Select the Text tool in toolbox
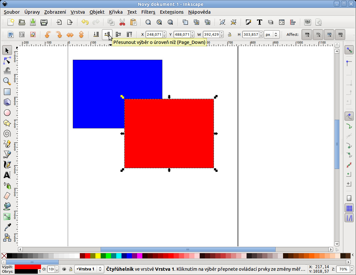This screenshot has width=356, height=275. tap(7, 175)
